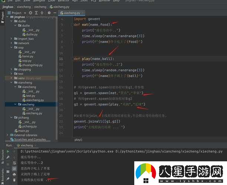
Task: Click line number 11 in editor gutter
Action: click(61, 59)
